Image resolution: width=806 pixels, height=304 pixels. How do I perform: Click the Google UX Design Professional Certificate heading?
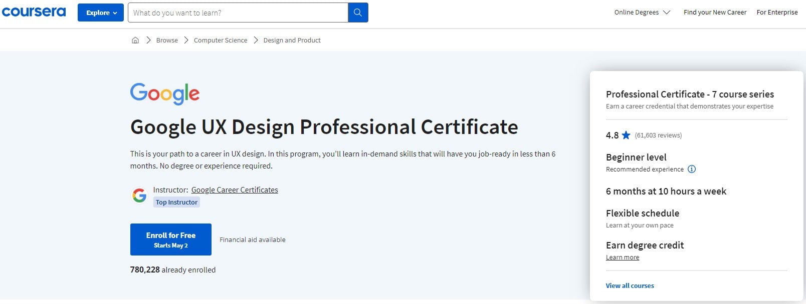tap(324, 127)
